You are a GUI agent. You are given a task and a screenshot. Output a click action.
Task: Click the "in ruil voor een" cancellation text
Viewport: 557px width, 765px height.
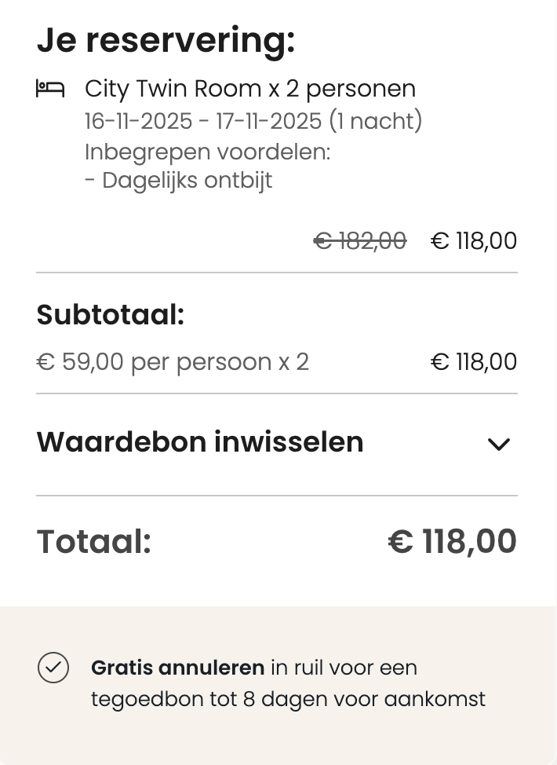[344, 668]
